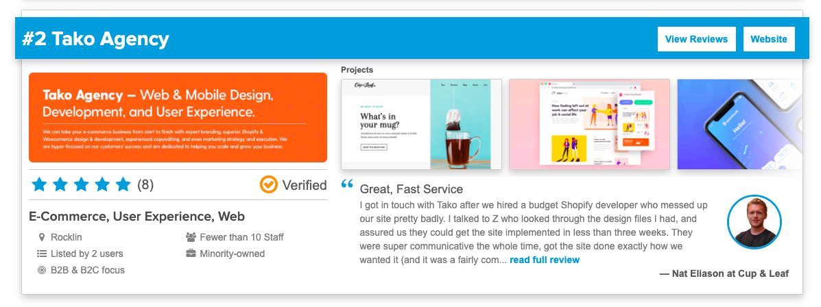Viewport: 821px width, 307px height.
Task: Click the first blue rating star
Action: [x=39, y=184]
